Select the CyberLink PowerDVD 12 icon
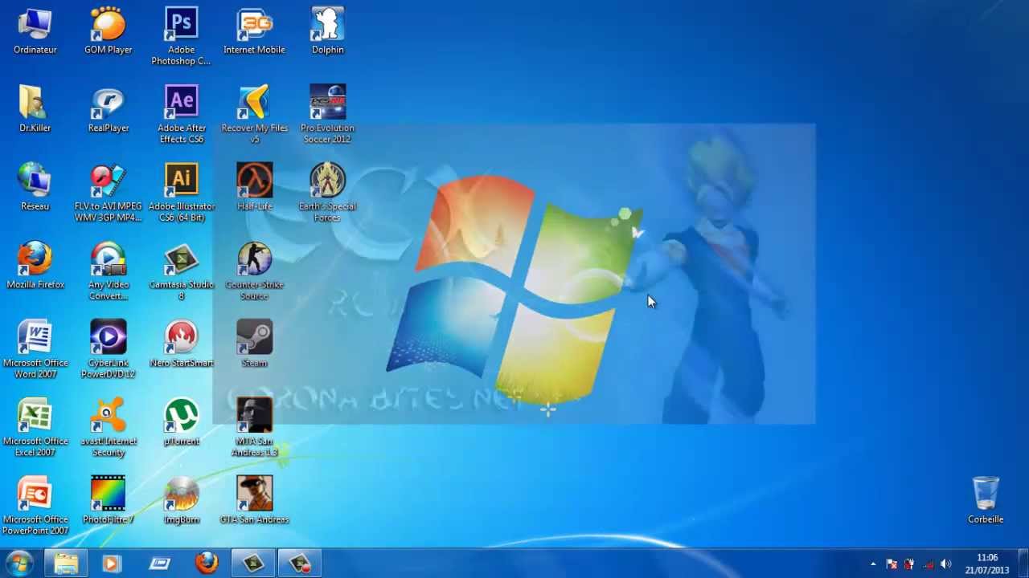Screen dimensions: 1029x578 tap(108, 350)
